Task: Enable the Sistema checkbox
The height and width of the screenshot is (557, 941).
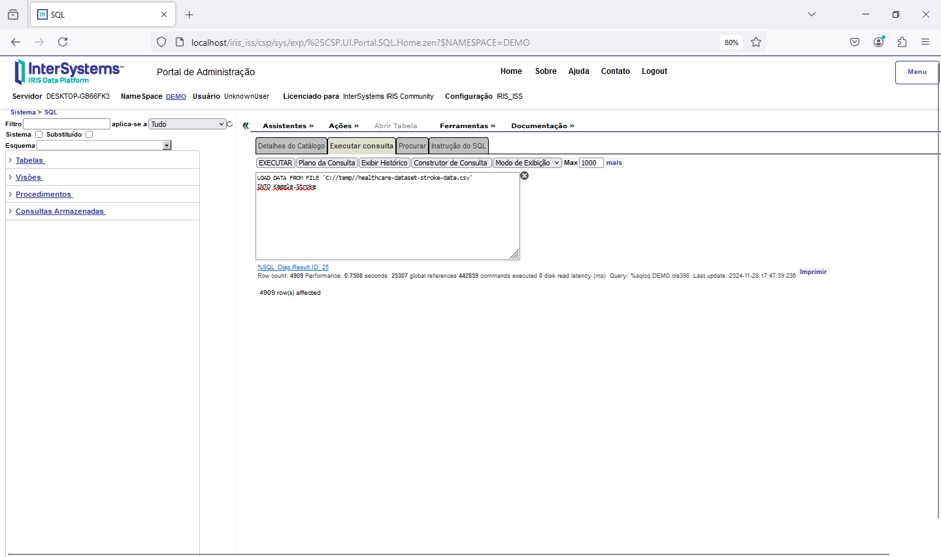Action: pos(39,135)
